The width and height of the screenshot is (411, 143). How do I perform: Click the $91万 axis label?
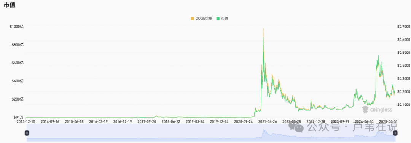[x=18, y=117]
